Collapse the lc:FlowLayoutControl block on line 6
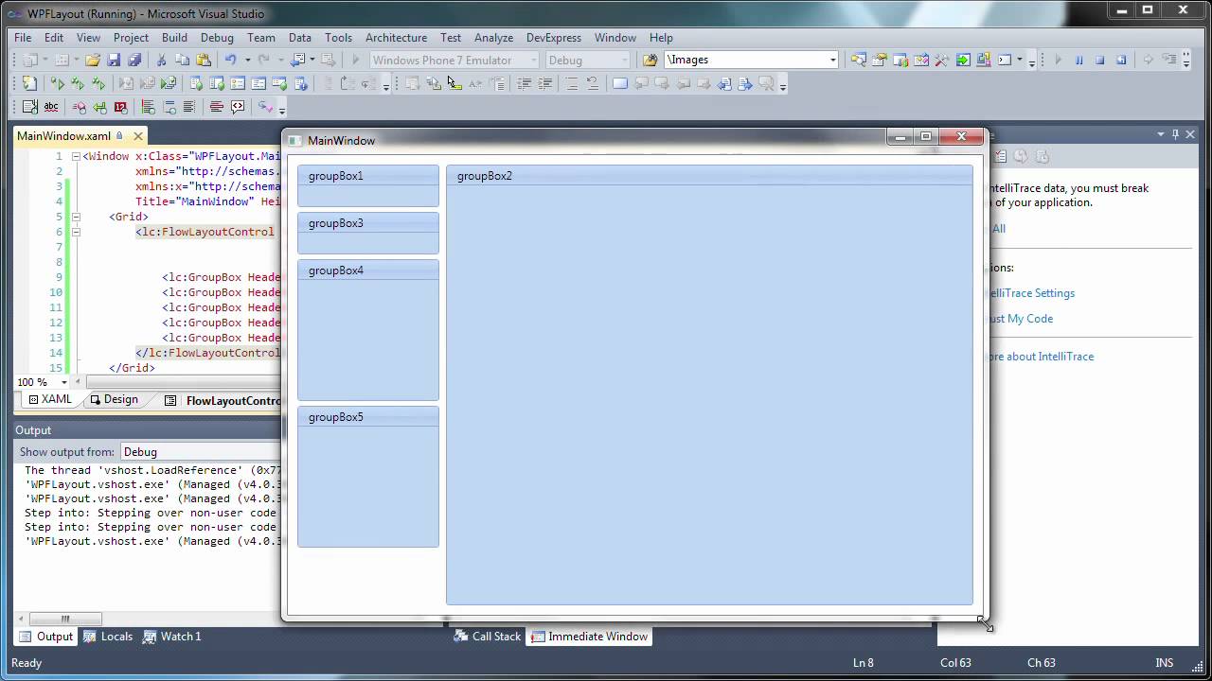This screenshot has width=1212, height=681. [76, 232]
